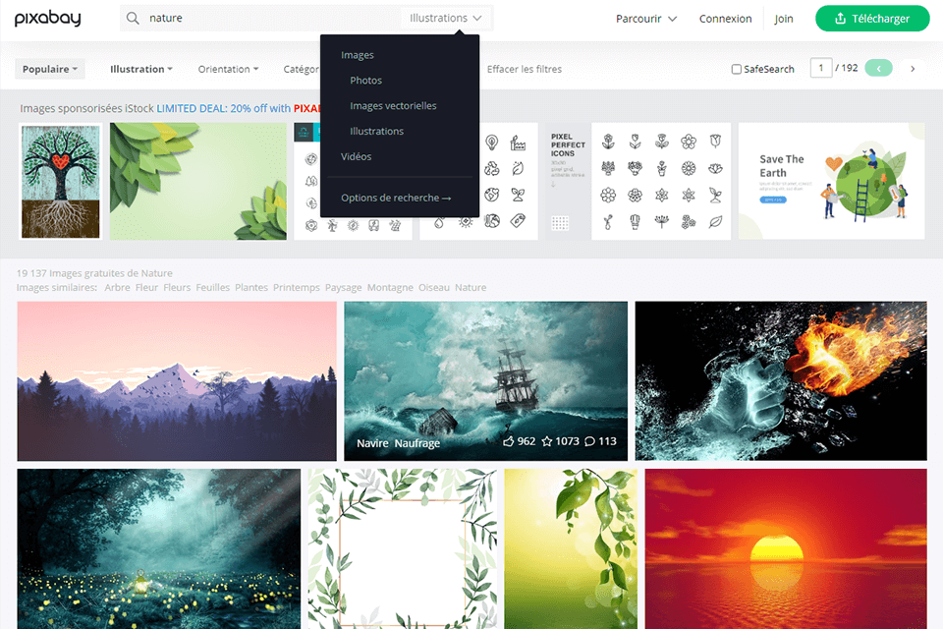This screenshot has width=943, height=629.
Task: Open the Orientation filter dropdown
Action: click(x=228, y=69)
